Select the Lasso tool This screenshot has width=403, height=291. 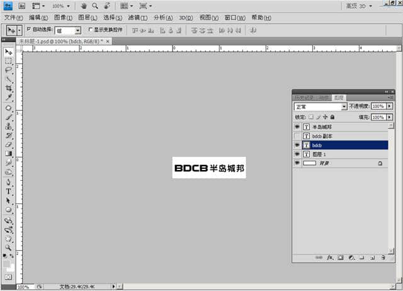click(9, 71)
